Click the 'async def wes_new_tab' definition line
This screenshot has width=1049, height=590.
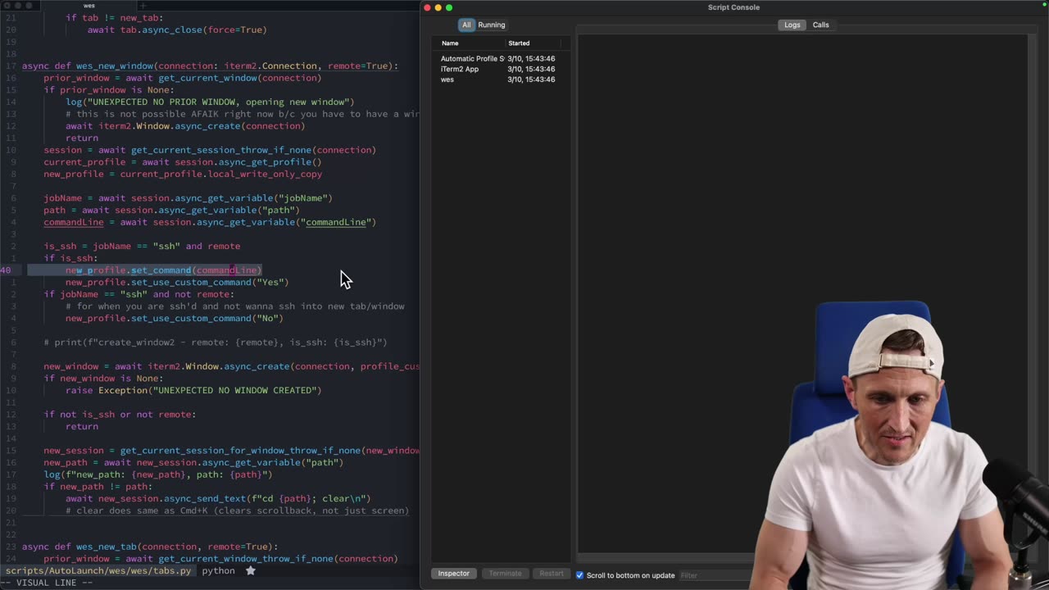tap(150, 547)
